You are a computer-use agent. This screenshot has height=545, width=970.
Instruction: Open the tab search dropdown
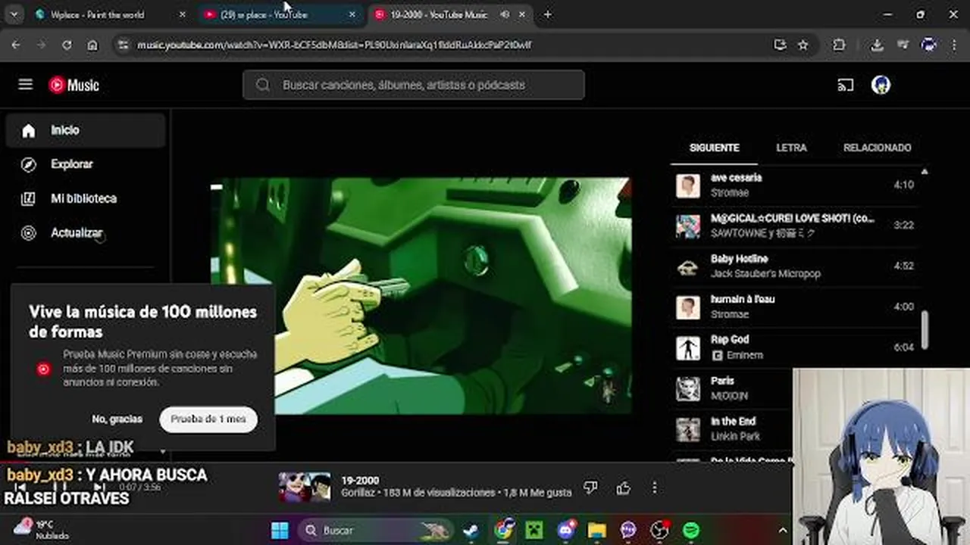pyautogui.click(x=14, y=14)
